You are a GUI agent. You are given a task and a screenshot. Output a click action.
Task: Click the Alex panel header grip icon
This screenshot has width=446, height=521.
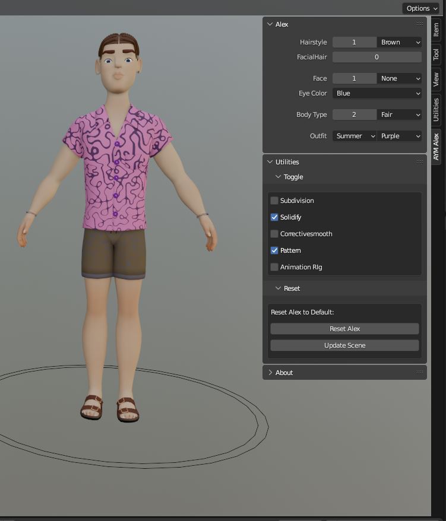click(x=419, y=24)
